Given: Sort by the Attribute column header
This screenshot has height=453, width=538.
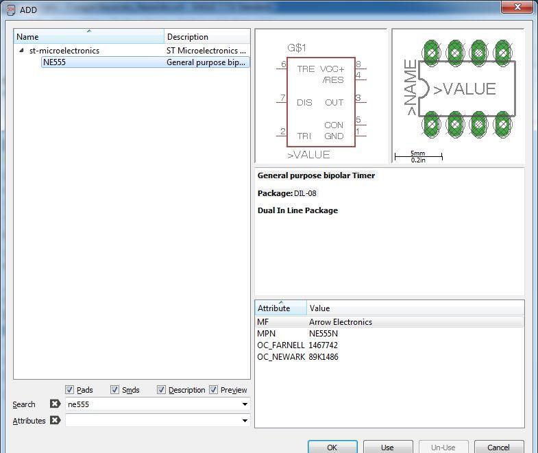Looking at the screenshot, I should [x=281, y=308].
